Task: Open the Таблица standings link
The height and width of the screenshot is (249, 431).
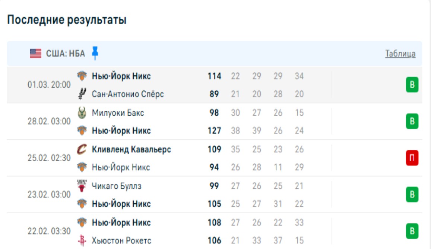Action: (400, 54)
